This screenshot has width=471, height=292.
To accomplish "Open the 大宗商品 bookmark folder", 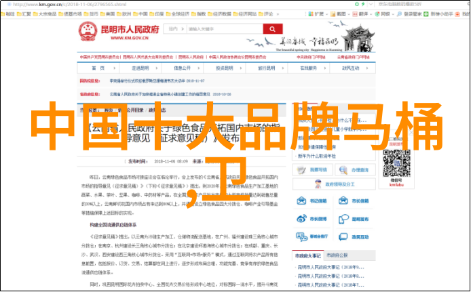I will click(45, 14).
